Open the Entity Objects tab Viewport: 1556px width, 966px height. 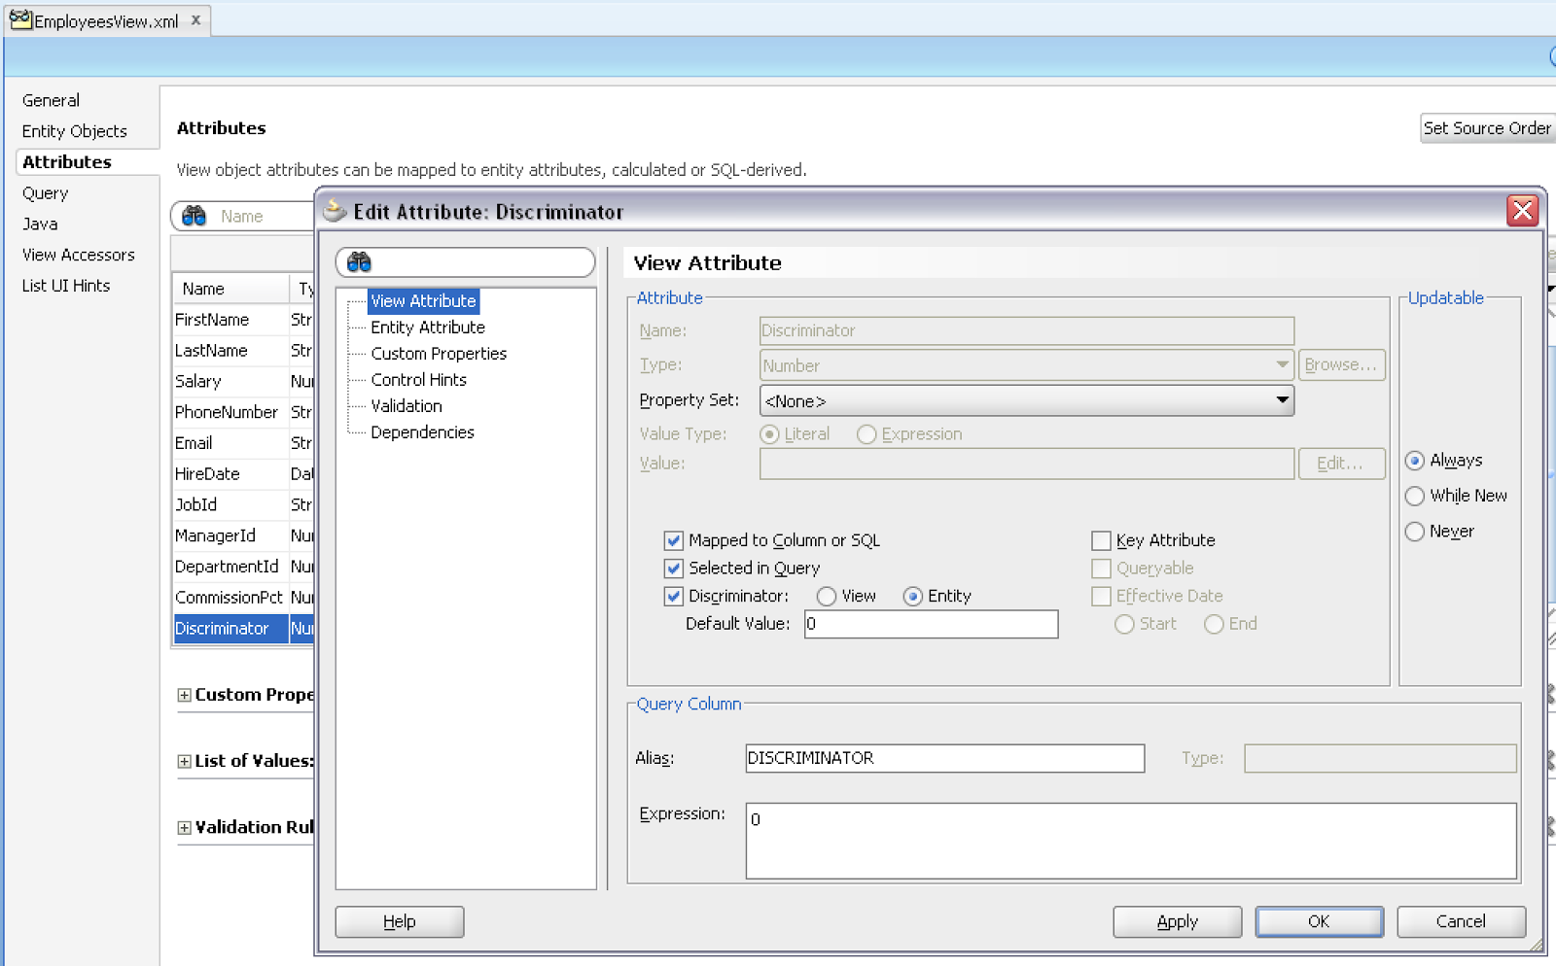[75, 131]
